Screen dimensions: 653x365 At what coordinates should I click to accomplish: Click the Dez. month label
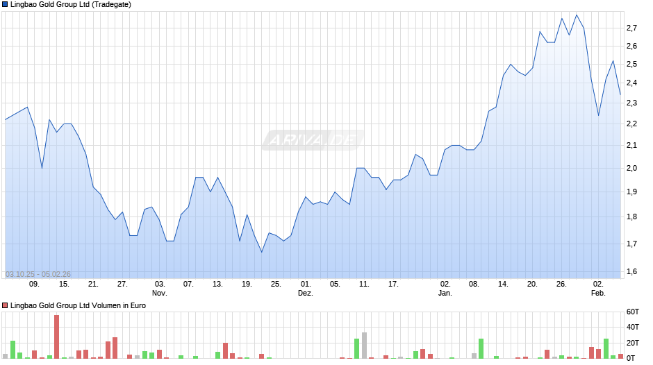[305, 293]
